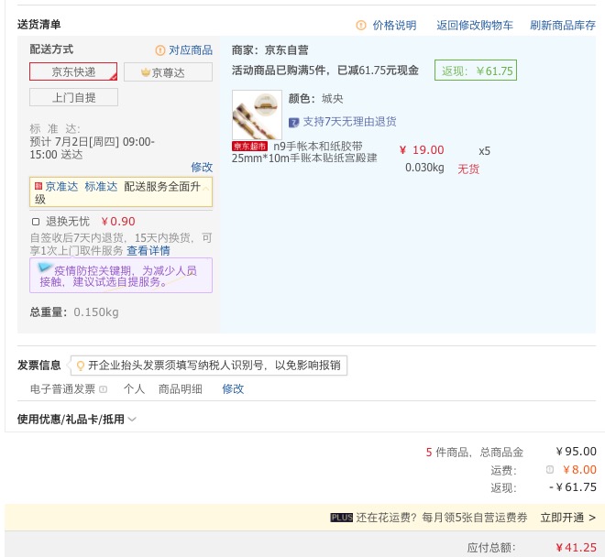The width and height of the screenshot is (605, 557).
Task: Collapse the 配送服务全面升级 notice arrow
Action: point(206,188)
